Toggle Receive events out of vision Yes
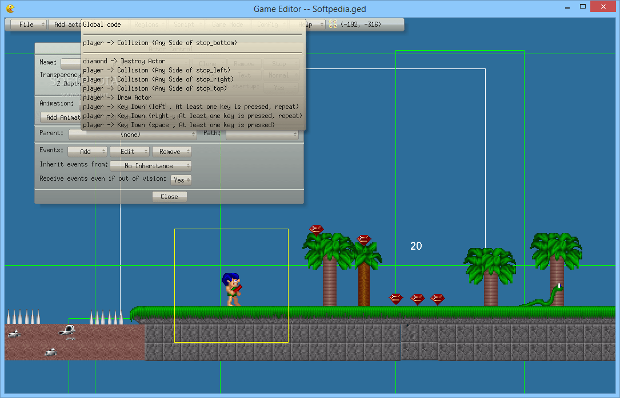 pyautogui.click(x=181, y=180)
